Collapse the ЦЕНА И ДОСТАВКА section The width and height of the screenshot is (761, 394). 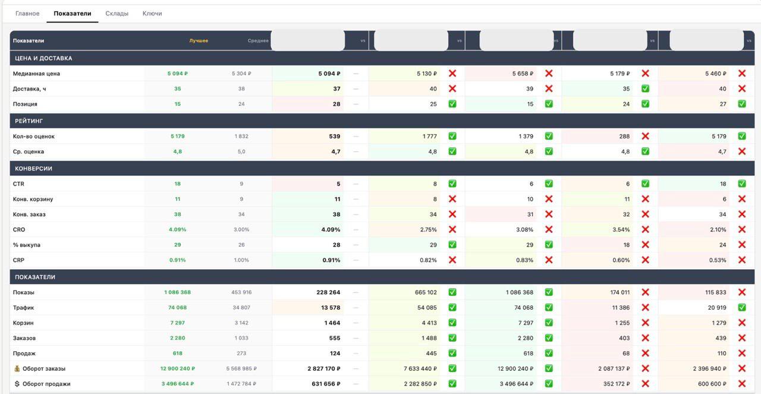[x=43, y=58]
